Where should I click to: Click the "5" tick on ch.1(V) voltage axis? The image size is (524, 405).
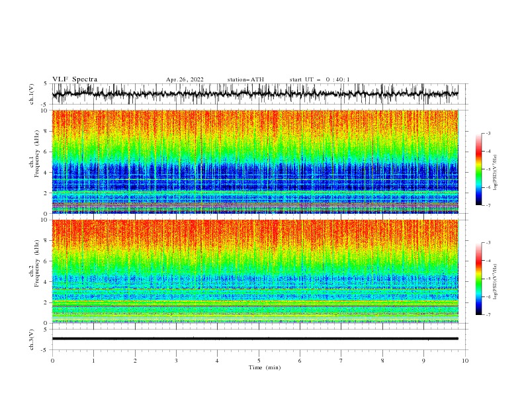46,83
